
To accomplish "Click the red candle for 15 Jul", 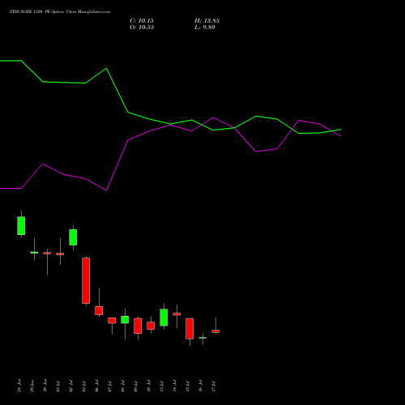I will coord(190,329).
